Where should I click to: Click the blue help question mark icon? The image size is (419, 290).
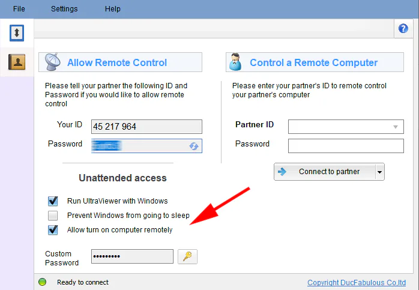pyautogui.click(x=403, y=28)
